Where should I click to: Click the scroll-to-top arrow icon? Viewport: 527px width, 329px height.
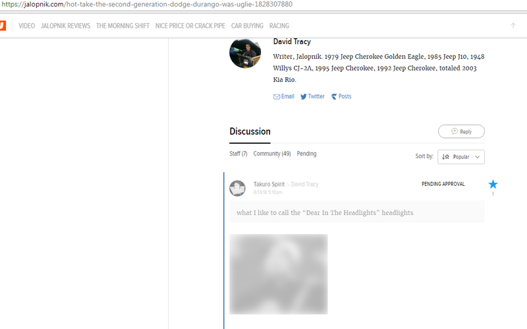coord(513,25)
